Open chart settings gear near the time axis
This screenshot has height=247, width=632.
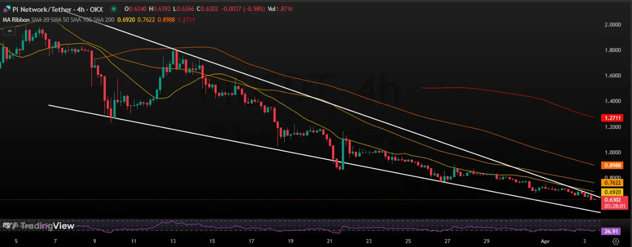616,241
